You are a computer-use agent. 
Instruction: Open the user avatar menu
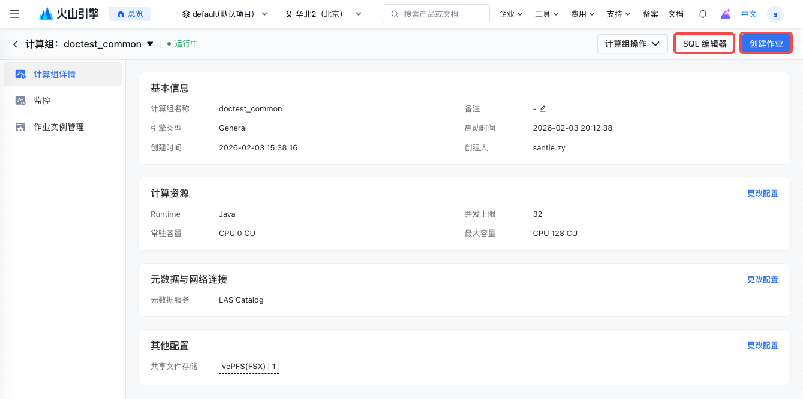[775, 14]
